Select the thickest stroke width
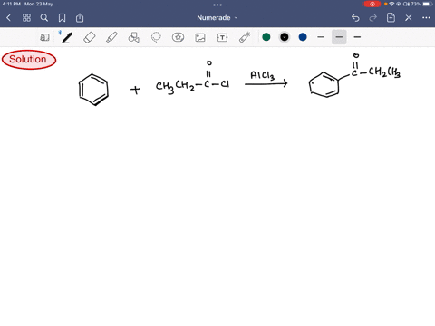The image size is (435, 326). [x=357, y=37]
